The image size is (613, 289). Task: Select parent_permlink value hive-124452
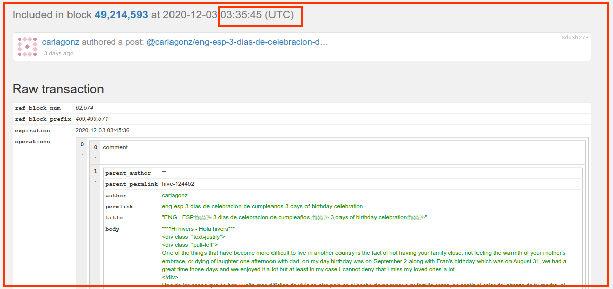click(178, 184)
